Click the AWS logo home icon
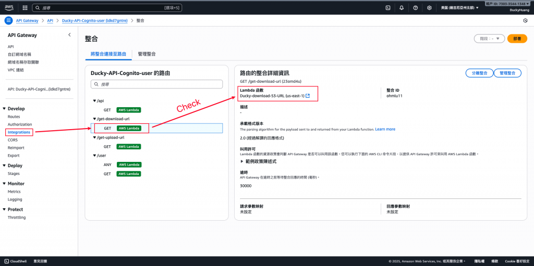534x266 pixels. click(x=9, y=7)
